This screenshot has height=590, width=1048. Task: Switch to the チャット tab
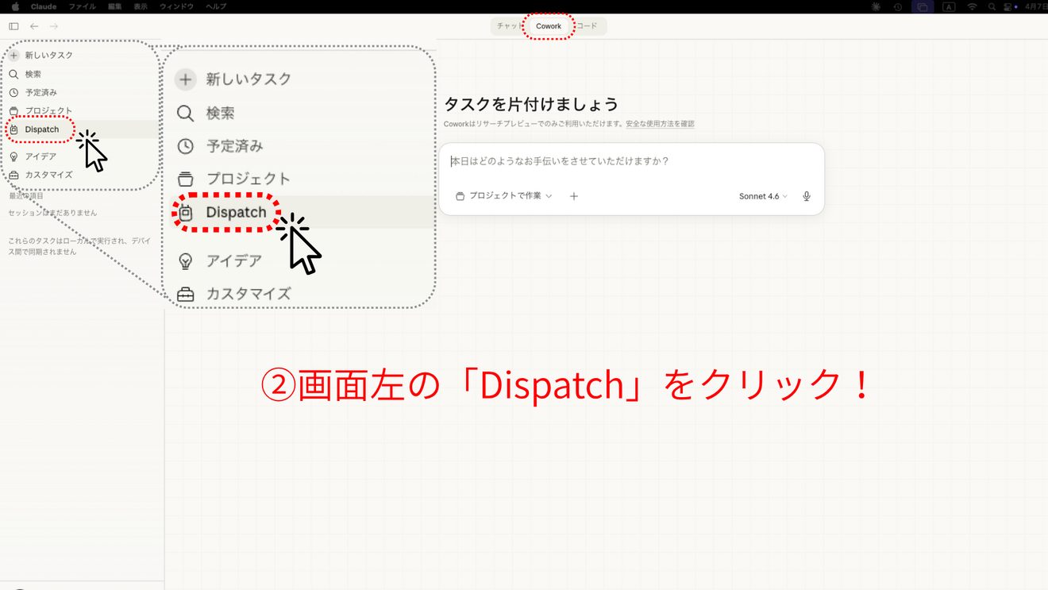pos(508,26)
